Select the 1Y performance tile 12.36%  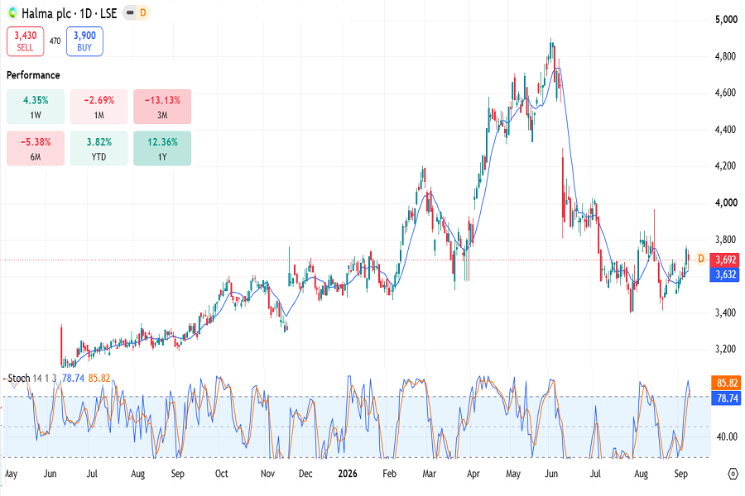162,149
